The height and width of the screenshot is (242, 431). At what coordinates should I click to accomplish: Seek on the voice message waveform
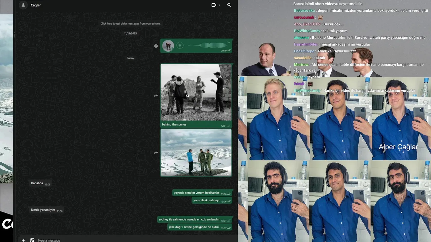pos(208,45)
